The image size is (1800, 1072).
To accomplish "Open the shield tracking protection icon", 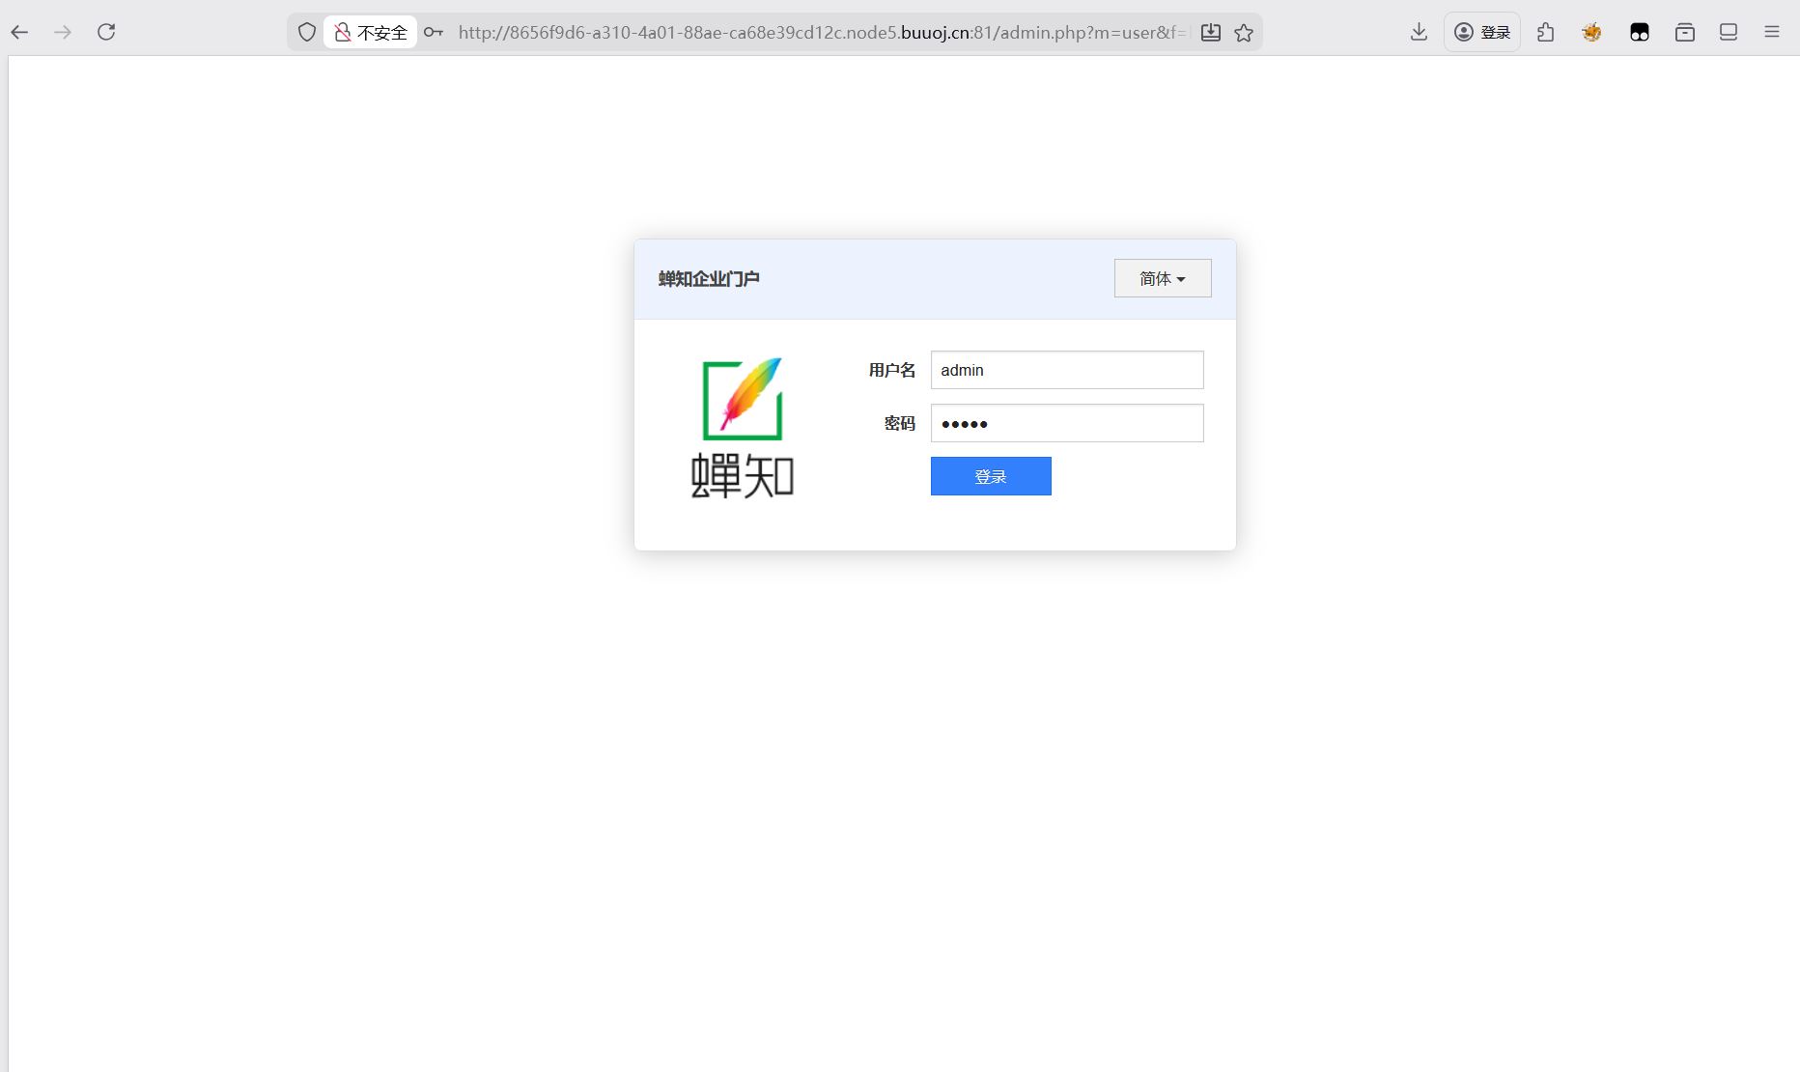I will 307,32.
